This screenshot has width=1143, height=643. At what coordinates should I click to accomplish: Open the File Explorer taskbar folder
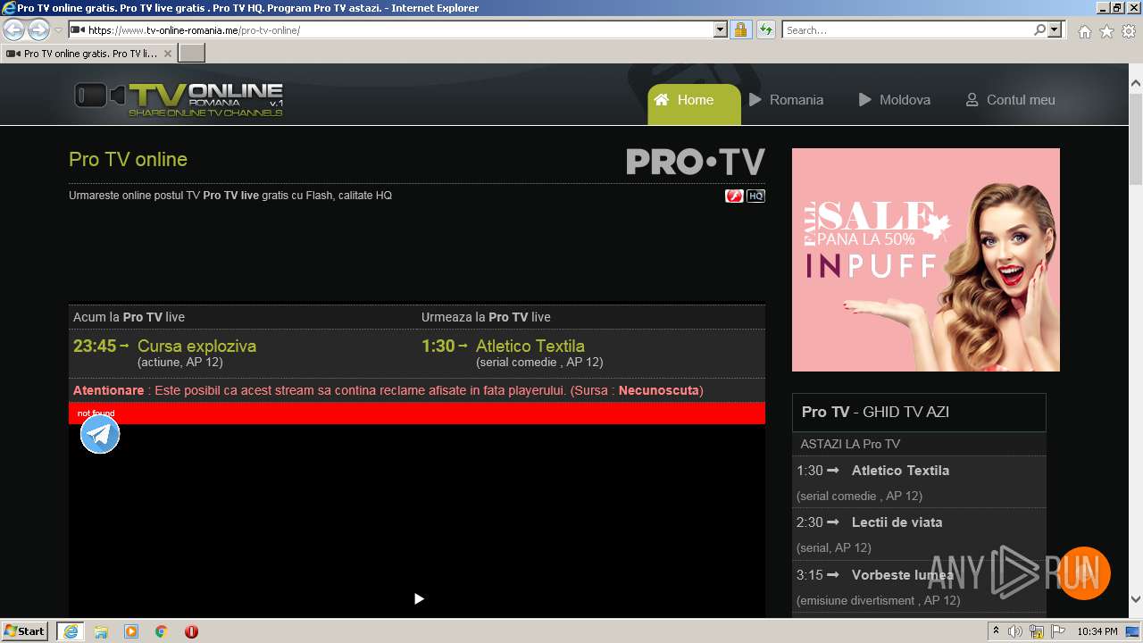[x=101, y=631]
